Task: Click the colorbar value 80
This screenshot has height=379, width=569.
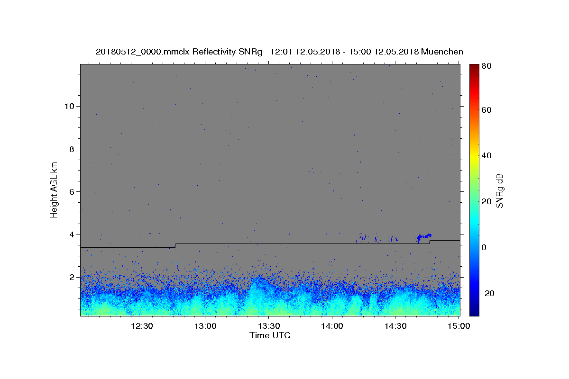Action: pos(487,66)
